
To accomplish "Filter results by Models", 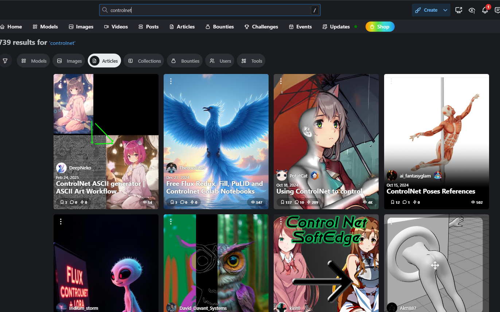I will [x=33, y=61].
